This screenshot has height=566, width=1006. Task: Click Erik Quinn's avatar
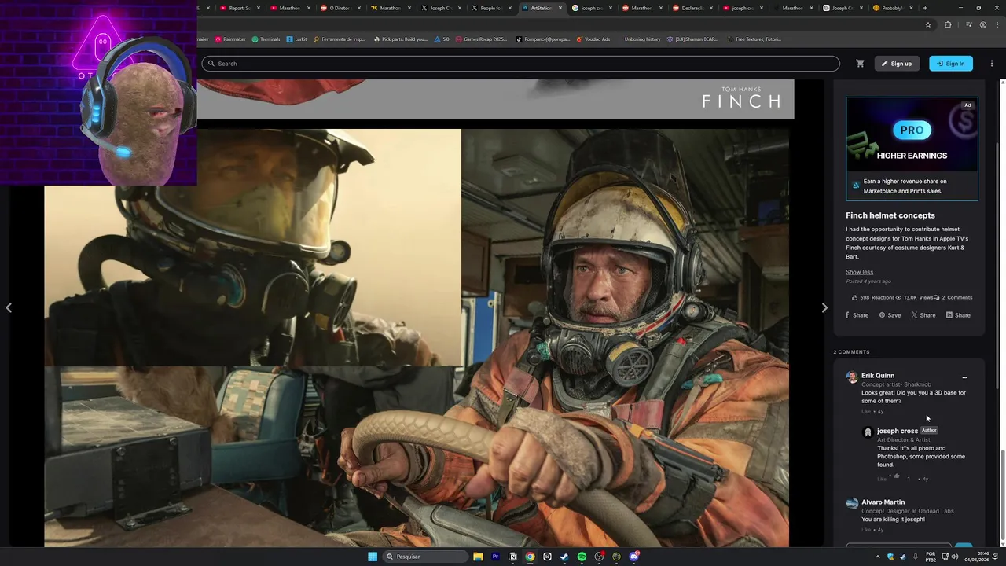[851, 377]
